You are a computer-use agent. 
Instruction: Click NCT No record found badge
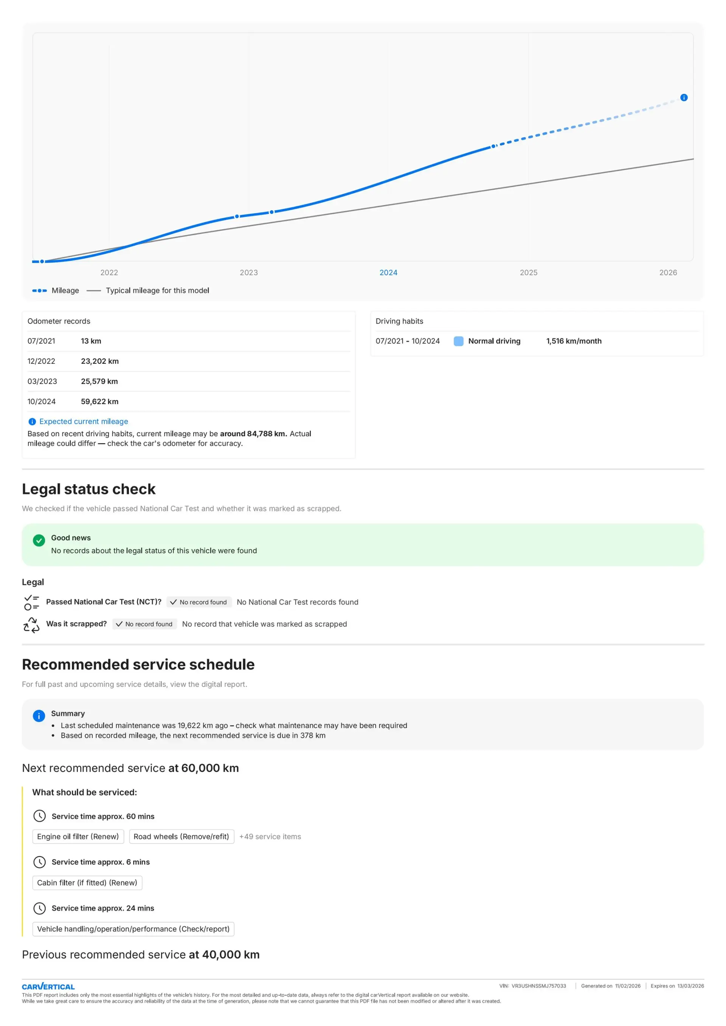pos(199,602)
